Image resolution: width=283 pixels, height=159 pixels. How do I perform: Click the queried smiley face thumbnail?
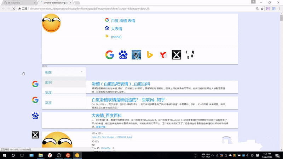click(51, 23)
